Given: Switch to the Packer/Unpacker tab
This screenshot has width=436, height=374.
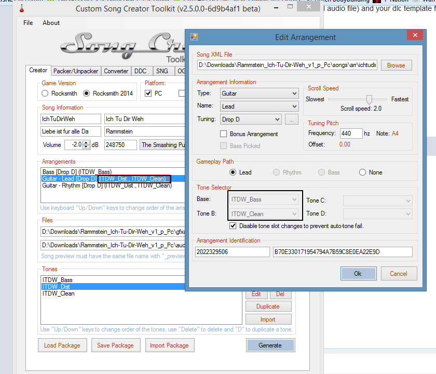Looking at the screenshot, I should tap(76, 71).
